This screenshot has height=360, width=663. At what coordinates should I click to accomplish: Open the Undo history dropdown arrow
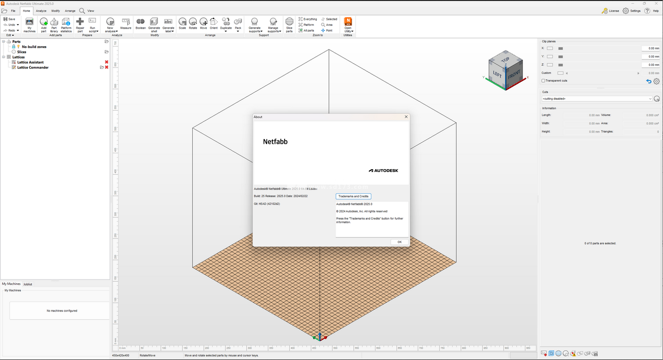(18, 25)
